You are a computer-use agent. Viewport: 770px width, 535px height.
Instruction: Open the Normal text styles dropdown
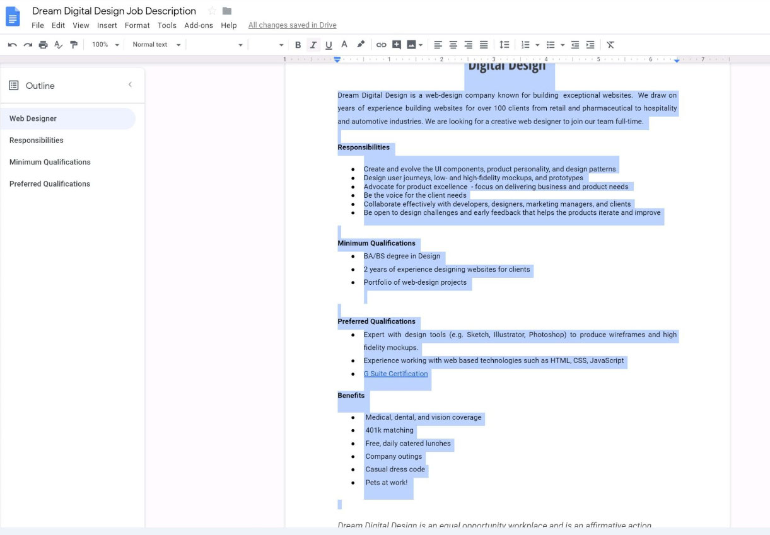[x=156, y=45]
